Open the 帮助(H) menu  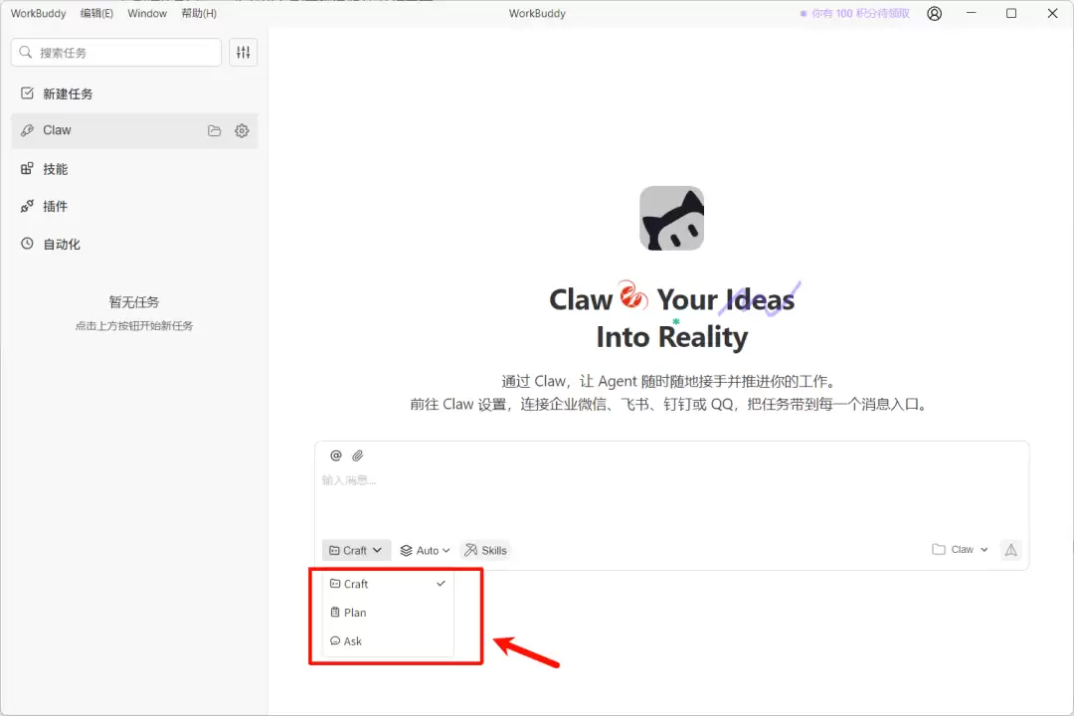tap(199, 14)
